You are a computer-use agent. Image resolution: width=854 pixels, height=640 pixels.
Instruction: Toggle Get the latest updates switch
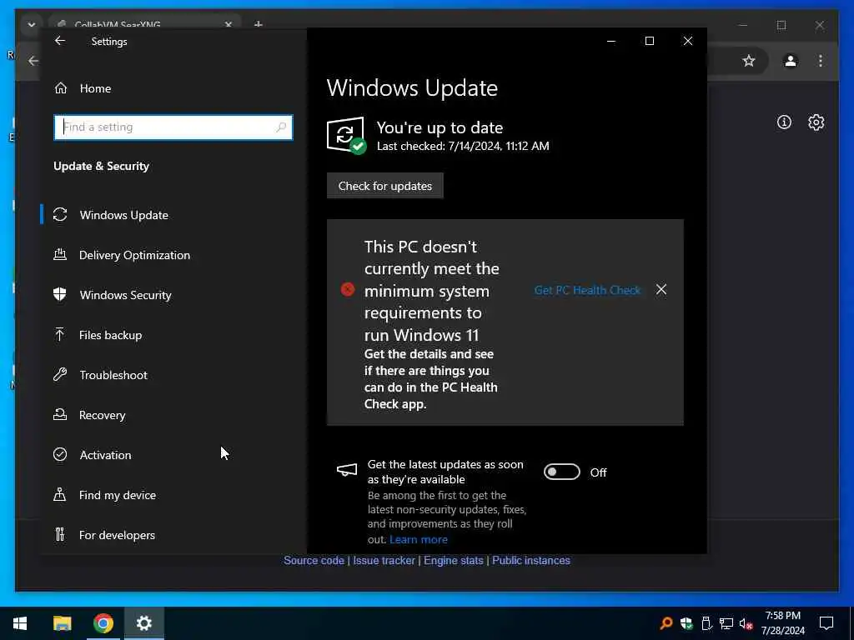pyautogui.click(x=562, y=472)
